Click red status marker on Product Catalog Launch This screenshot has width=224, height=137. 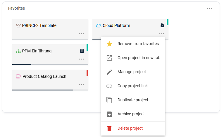click(x=87, y=73)
